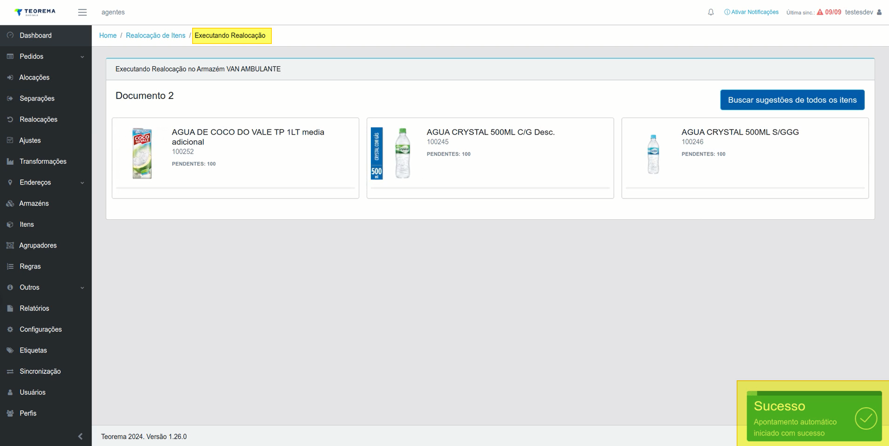Click the 09/09 last sync date

(833, 12)
